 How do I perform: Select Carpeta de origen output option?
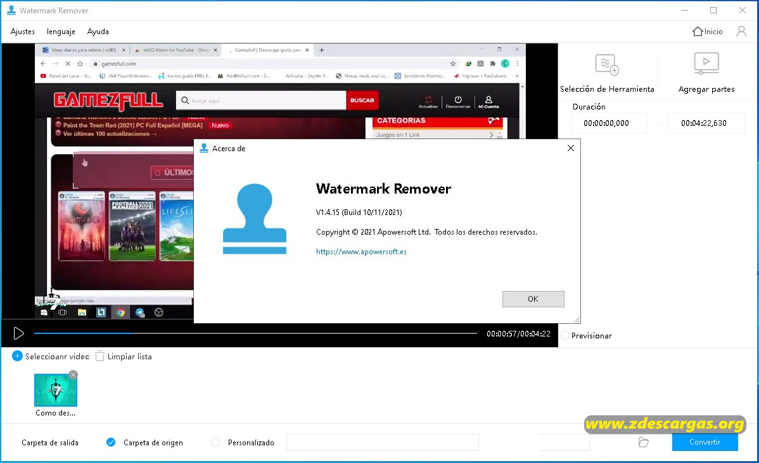pos(111,442)
